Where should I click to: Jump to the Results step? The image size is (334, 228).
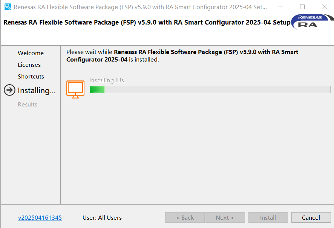(28, 105)
